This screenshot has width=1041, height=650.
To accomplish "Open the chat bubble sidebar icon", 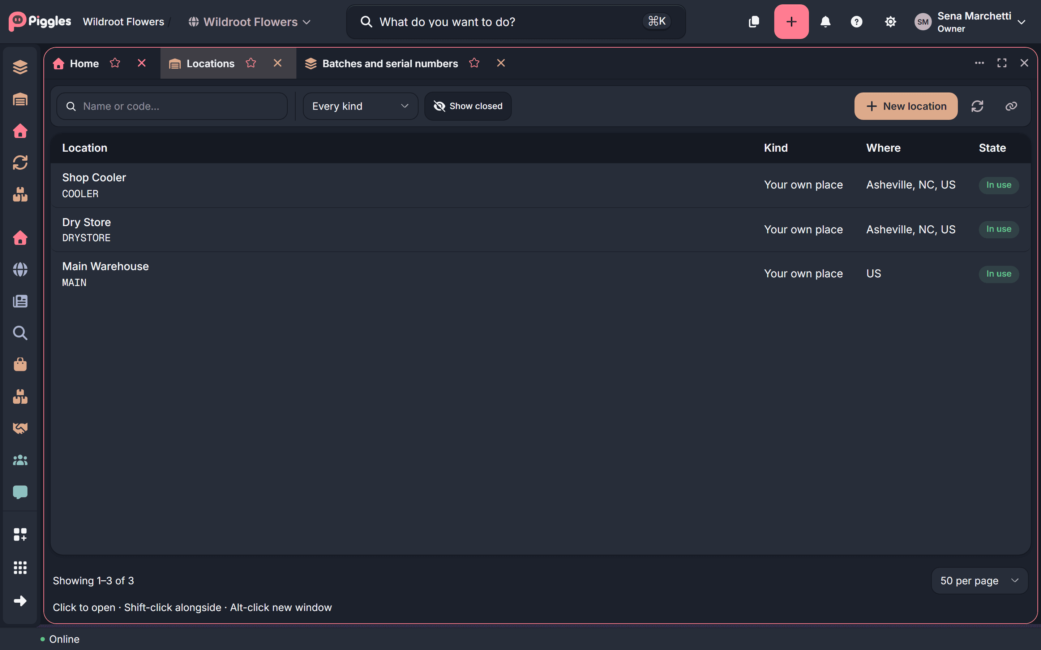I will (x=20, y=492).
